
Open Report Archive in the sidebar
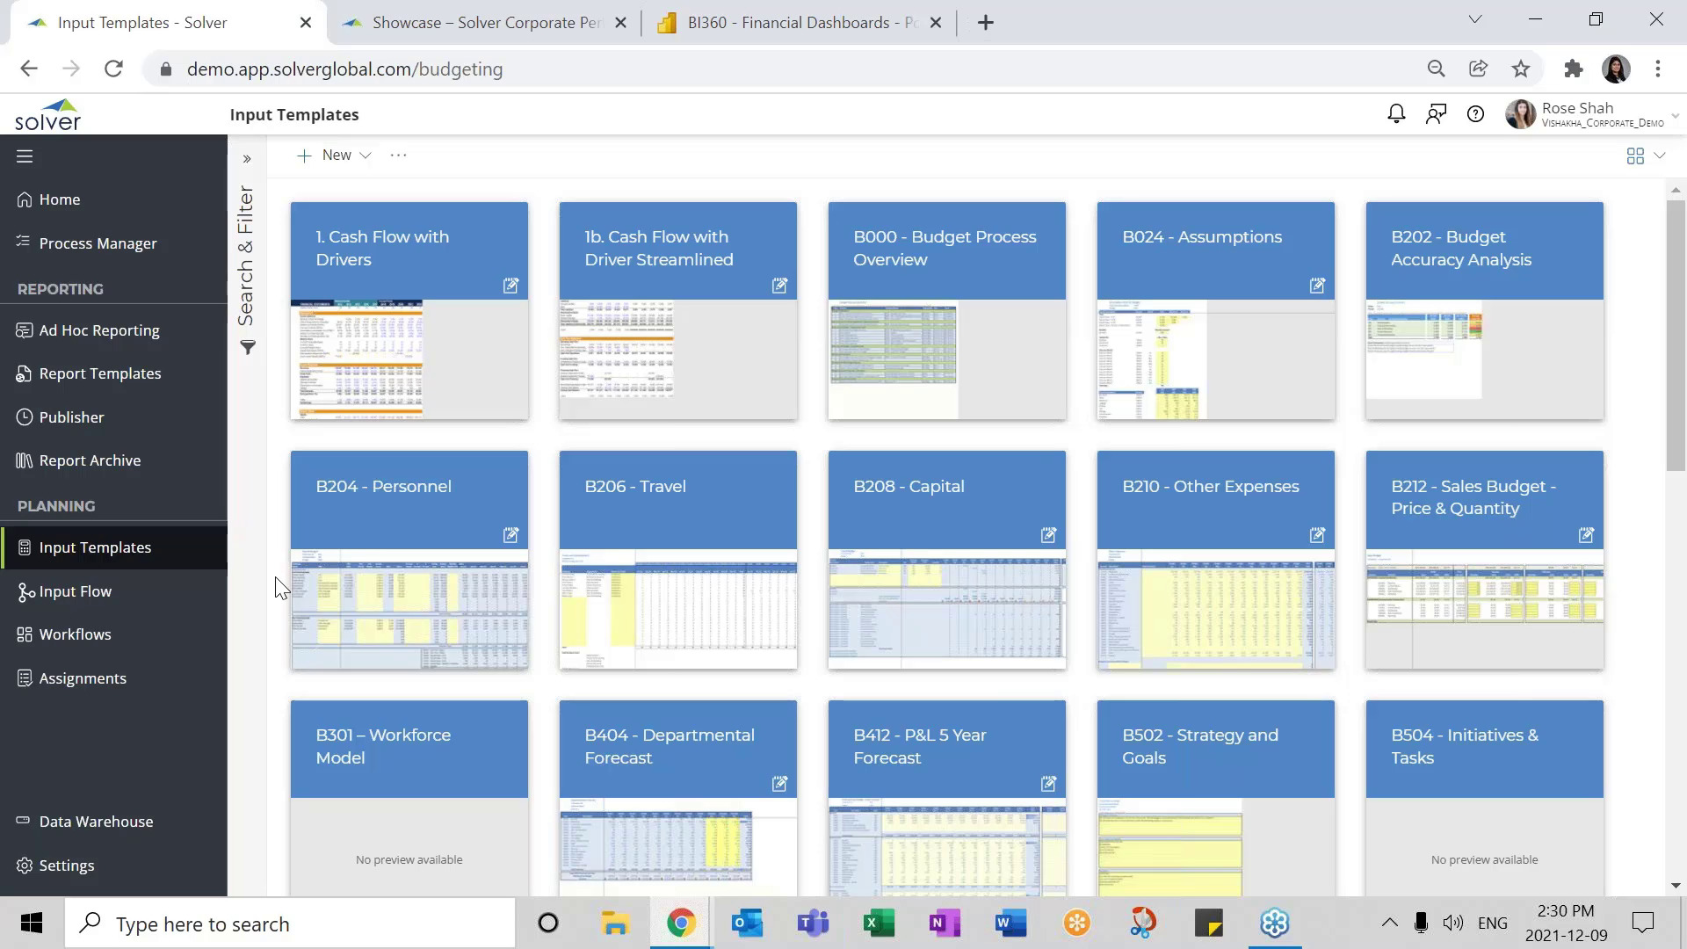pos(89,460)
